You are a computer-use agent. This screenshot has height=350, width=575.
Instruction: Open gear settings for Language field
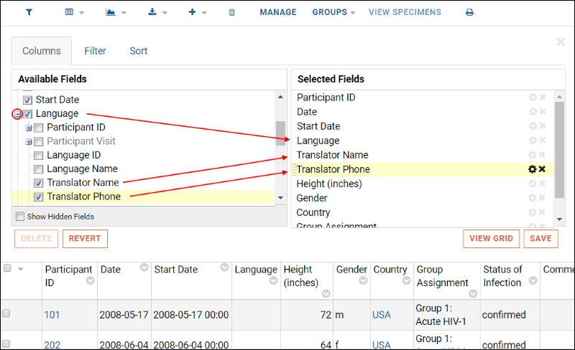tap(533, 141)
